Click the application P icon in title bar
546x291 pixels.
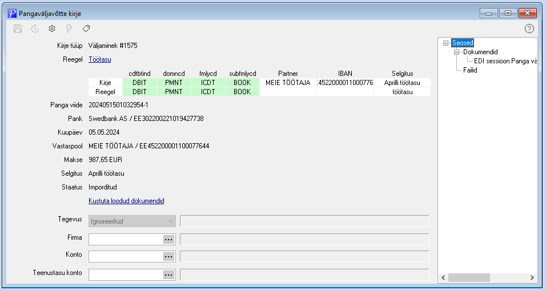tap(12, 14)
